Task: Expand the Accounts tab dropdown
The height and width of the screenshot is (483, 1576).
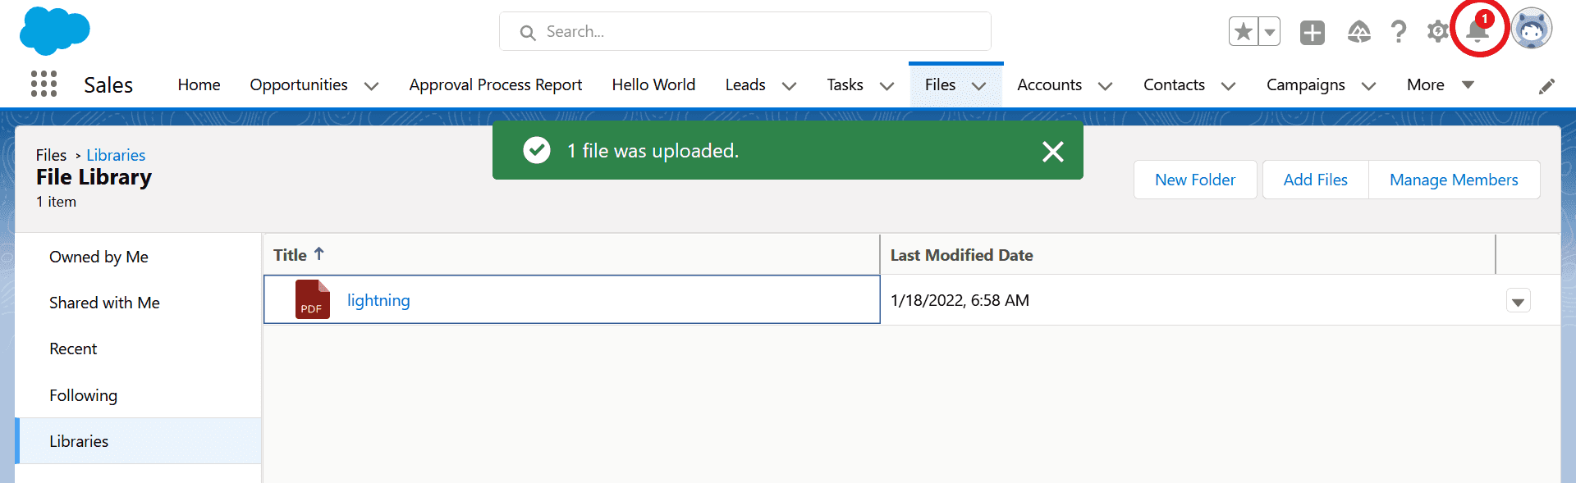Action: (x=1105, y=86)
